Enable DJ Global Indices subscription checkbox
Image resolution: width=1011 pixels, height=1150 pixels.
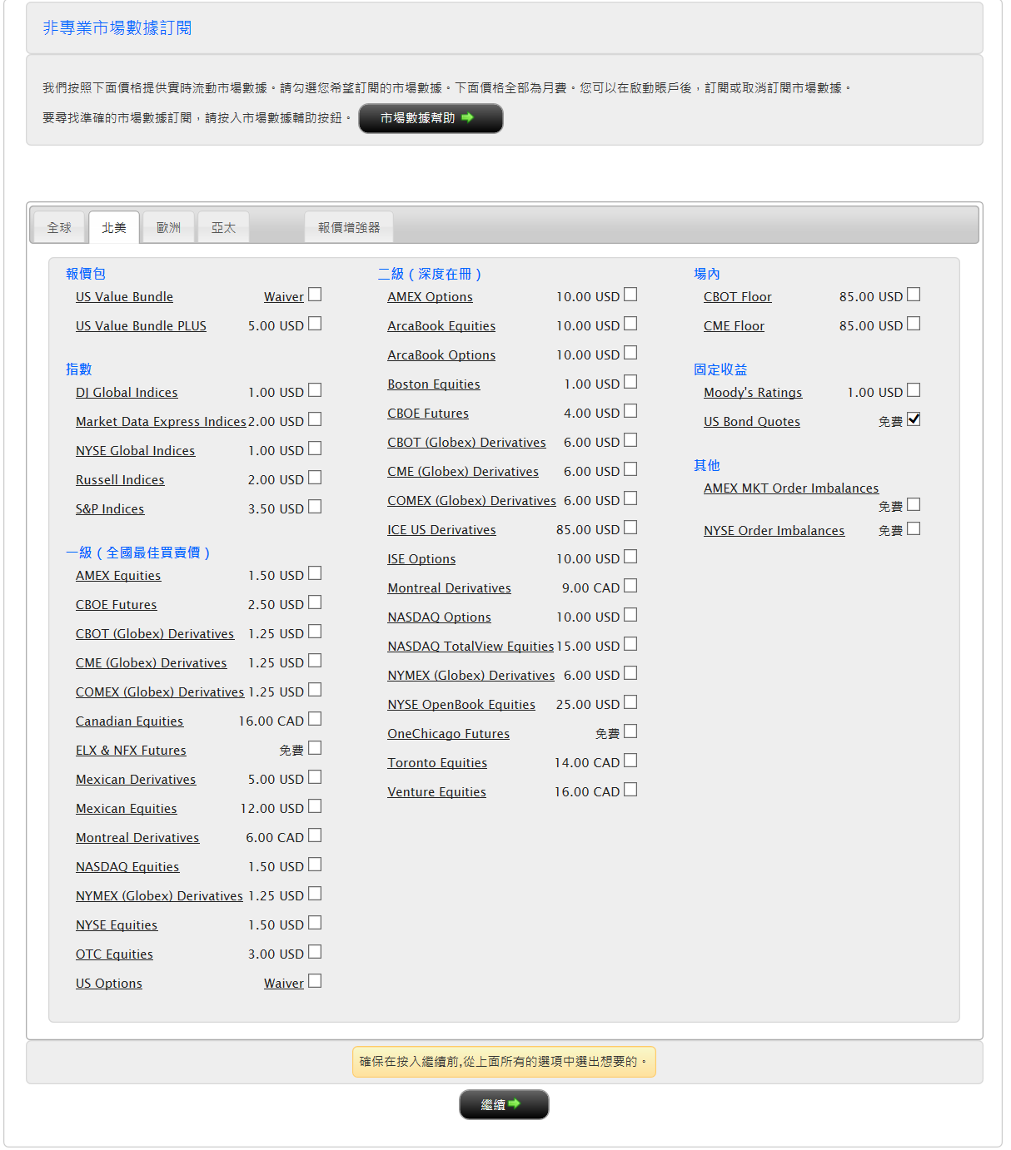[315, 390]
